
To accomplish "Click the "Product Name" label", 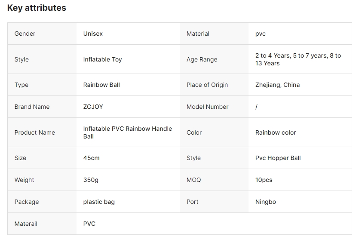I will [35, 132].
